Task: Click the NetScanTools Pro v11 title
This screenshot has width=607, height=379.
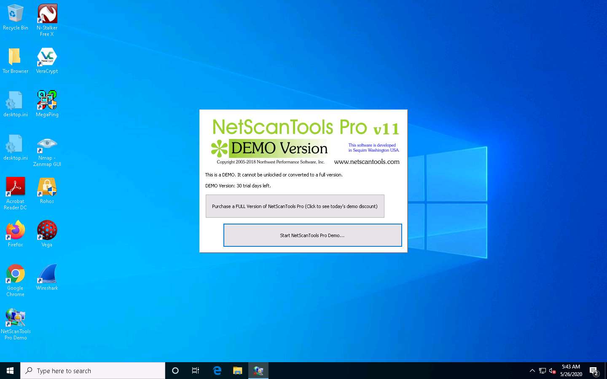Action: 306,127
